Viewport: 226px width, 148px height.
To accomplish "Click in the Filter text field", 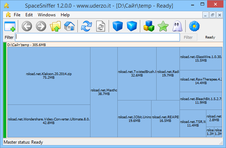I will point(97,37).
